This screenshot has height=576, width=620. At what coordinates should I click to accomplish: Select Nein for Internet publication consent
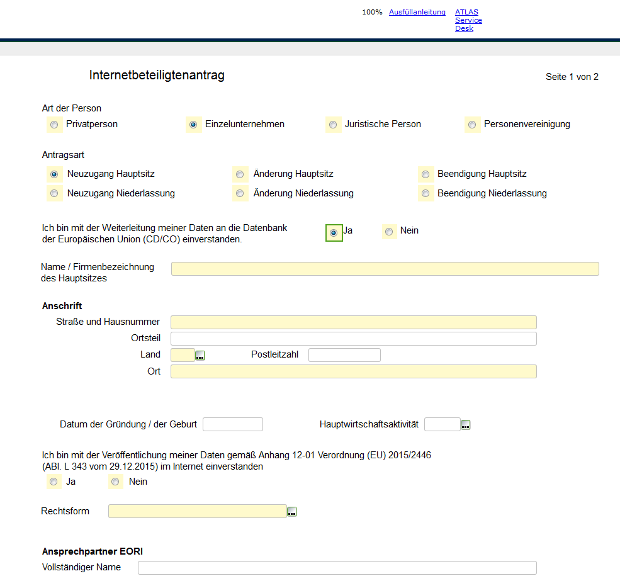pyautogui.click(x=115, y=482)
